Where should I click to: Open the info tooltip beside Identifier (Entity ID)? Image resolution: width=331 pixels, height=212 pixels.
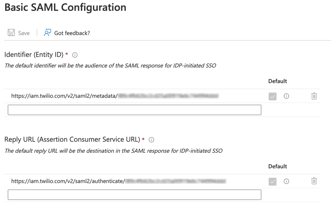click(x=74, y=55)
